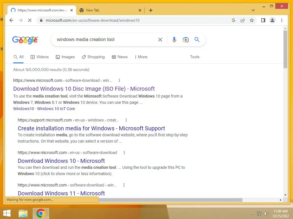Screen dimensions: 293x219
Task: Submit search with the magnifier icon
Action: 197,39
